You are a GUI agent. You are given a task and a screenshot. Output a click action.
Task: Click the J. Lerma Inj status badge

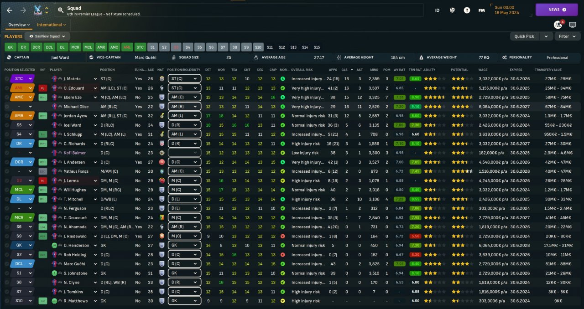43,180
